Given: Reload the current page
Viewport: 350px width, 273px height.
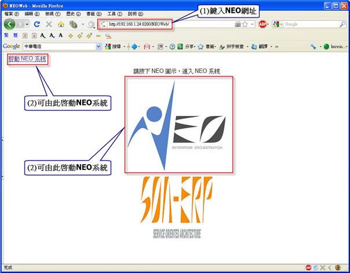Looking at the screenshot, I should pyautogui.click(x=37, y=24).
